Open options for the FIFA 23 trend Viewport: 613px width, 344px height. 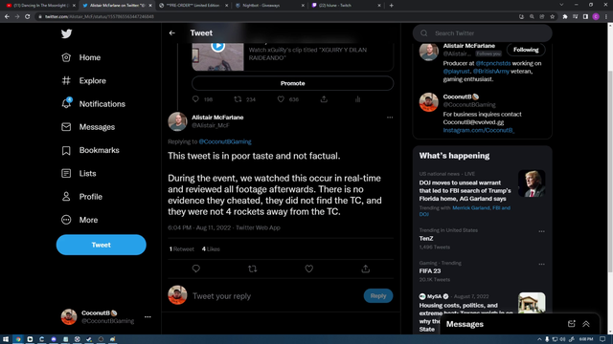tap(541, 264)
